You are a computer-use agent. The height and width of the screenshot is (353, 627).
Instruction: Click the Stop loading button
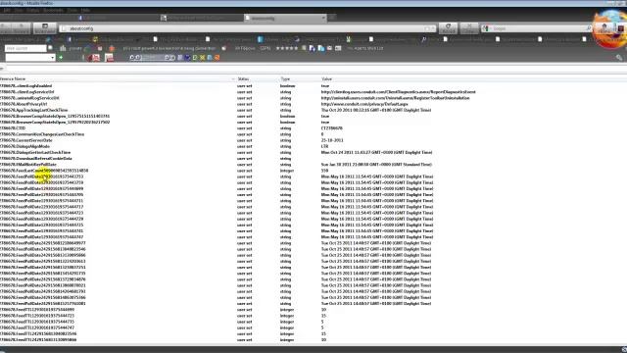click(468, 28)
